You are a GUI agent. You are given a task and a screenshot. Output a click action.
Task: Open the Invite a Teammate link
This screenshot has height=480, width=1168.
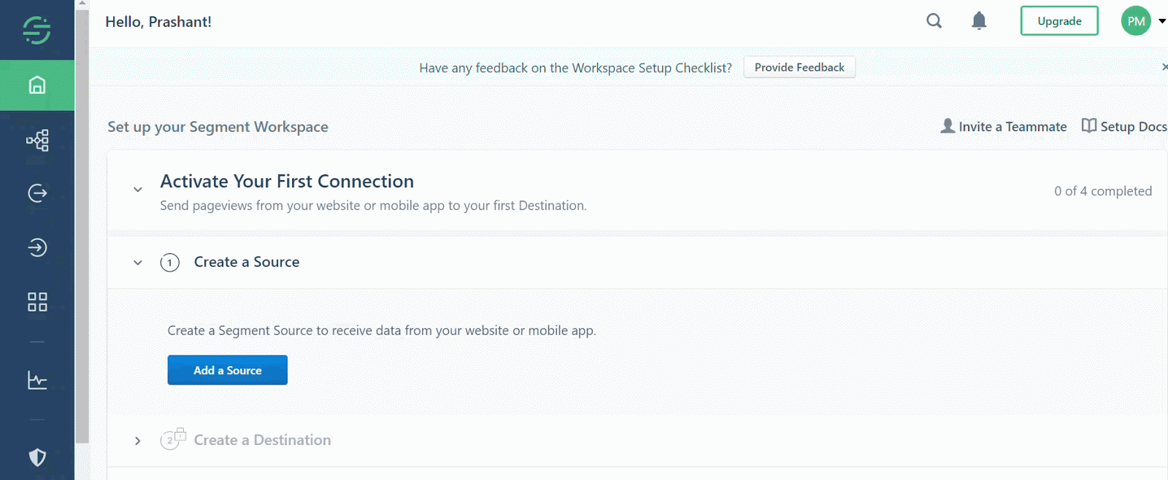1004,126
